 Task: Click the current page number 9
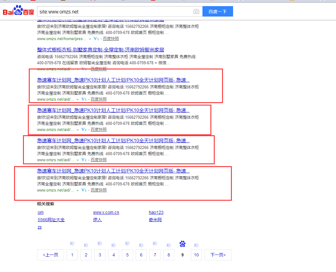tap(183, 255)
